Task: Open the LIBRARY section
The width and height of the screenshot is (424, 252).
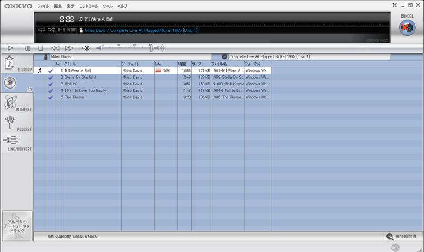Action: (x=17, y=63)
